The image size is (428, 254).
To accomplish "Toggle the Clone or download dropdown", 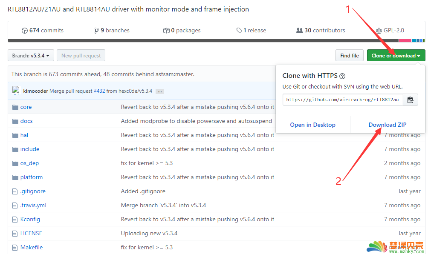I will click(x=396, y=56).
